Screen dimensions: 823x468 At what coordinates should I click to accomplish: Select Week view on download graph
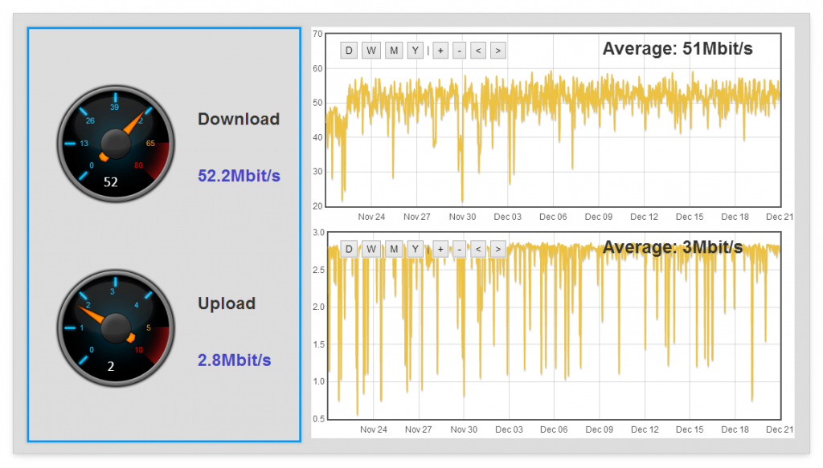pos(371,50)
